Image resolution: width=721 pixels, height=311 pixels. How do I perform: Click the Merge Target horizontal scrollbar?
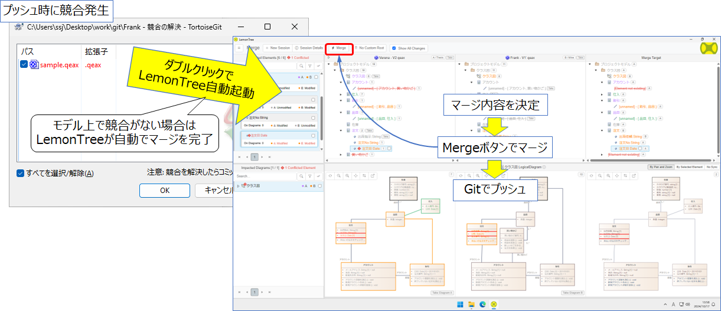click(650, 159)
